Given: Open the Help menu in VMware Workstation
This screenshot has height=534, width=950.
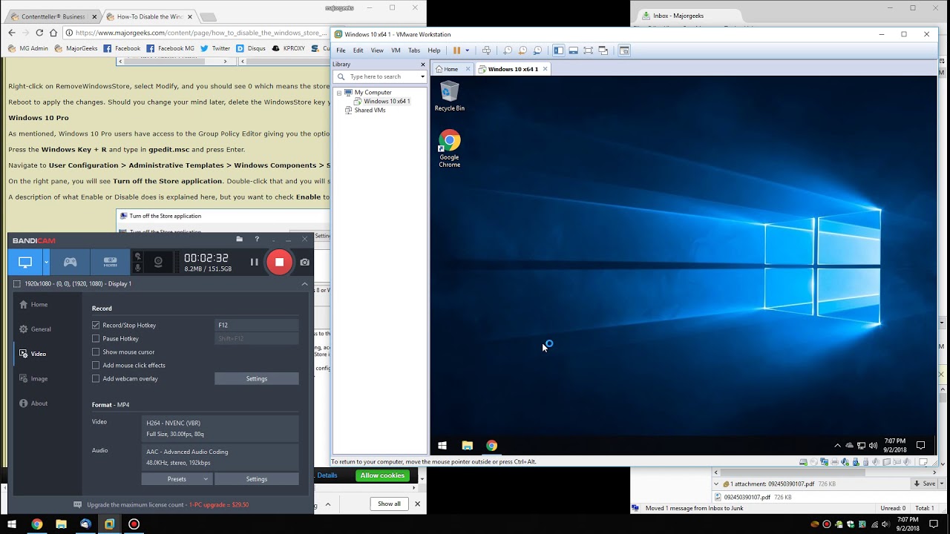Looking at the screenshot, I should click(x=434, y=50).
